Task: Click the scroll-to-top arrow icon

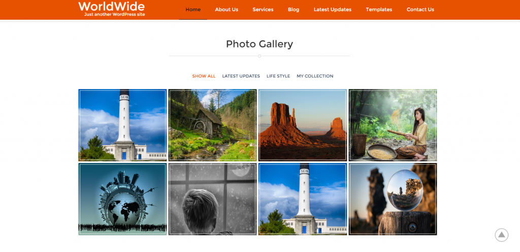Action: [x=501, y=235]
